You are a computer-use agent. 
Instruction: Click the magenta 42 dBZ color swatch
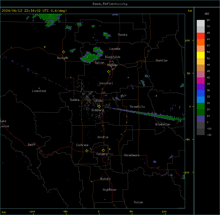tap(201, 80)
